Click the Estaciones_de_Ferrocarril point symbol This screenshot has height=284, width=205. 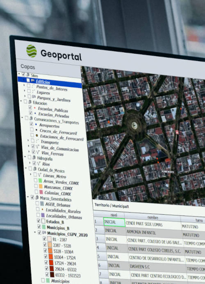click(37, 135)
